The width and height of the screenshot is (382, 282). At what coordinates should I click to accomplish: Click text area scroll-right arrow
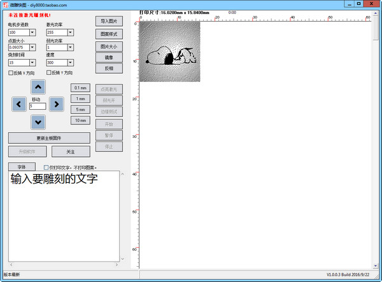pyautogui.click(x=117, y=264)
